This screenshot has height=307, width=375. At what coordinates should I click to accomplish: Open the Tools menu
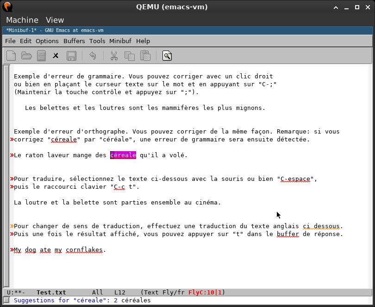point(97,41)
